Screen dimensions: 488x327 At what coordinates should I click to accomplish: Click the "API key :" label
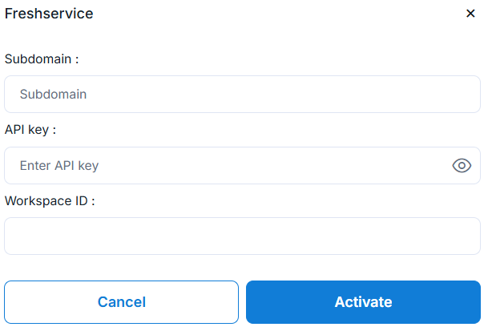tap(30, 130)
